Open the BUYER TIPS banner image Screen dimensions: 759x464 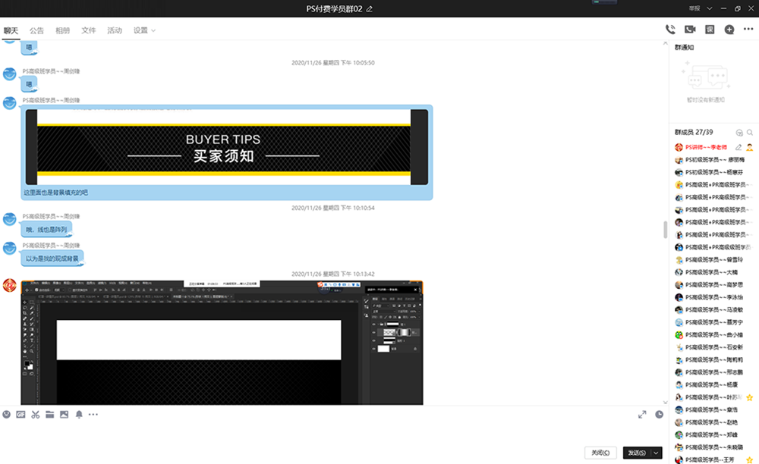pos(227,148)
